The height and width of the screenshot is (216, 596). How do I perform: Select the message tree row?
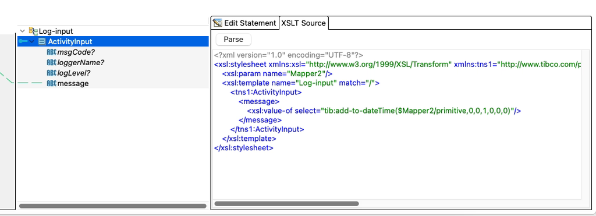pos(113,83)
